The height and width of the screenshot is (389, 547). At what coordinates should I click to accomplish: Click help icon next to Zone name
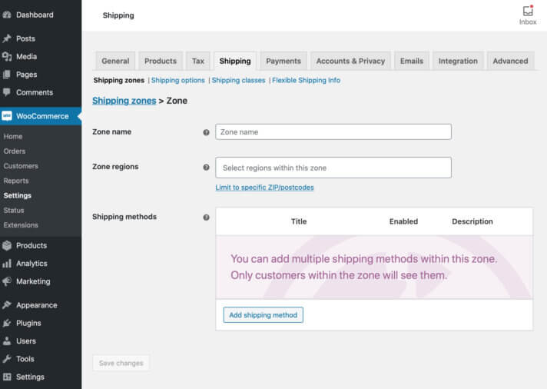[x=206, y=132]
